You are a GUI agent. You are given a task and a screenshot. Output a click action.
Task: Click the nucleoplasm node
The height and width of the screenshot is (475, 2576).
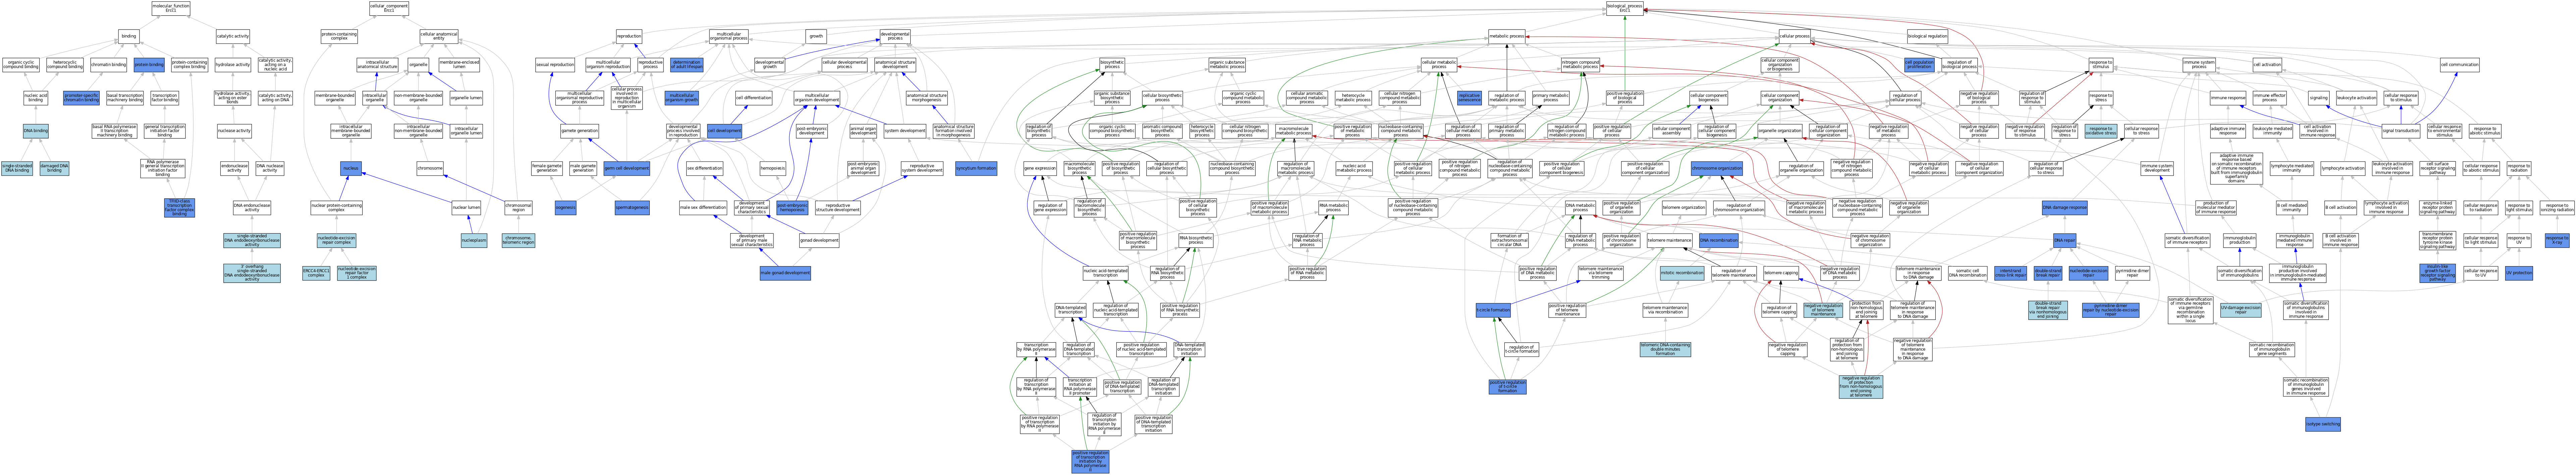click(x=474, y=240)
